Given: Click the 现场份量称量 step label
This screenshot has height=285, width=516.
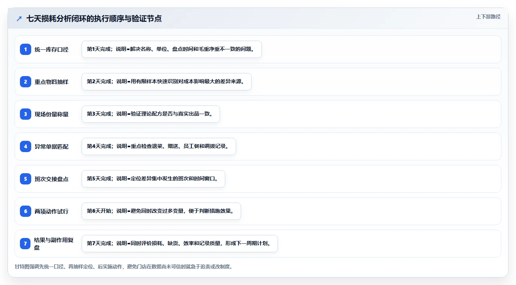Looking at the screenshot, I should tap(52, 114).
